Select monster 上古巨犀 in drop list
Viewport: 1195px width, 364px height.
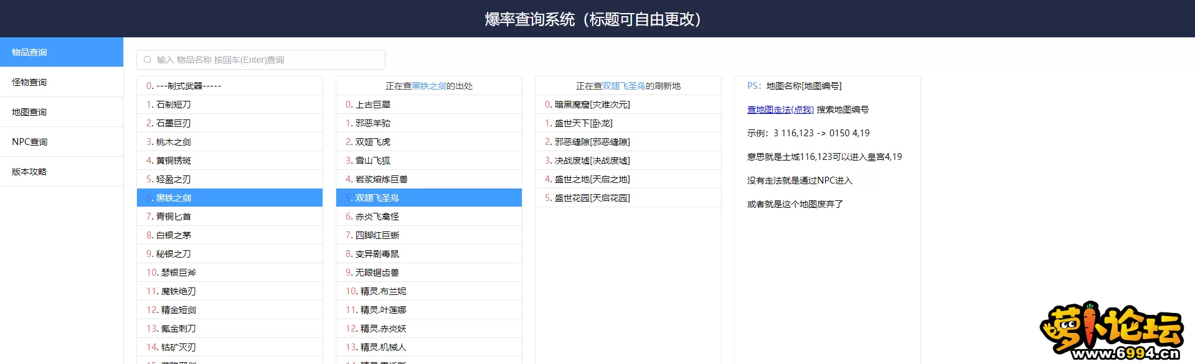372,105
